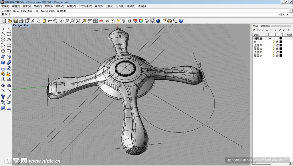The image size is (293, 166).
Task: Click the Circle drawing tool
Action: coord(3,39)
